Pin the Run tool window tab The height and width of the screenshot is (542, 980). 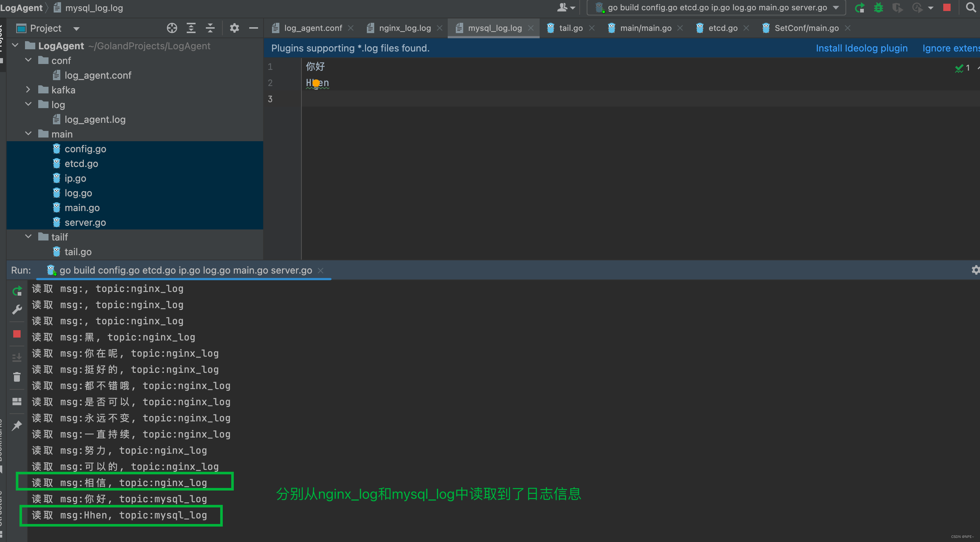tap(17, 425)
